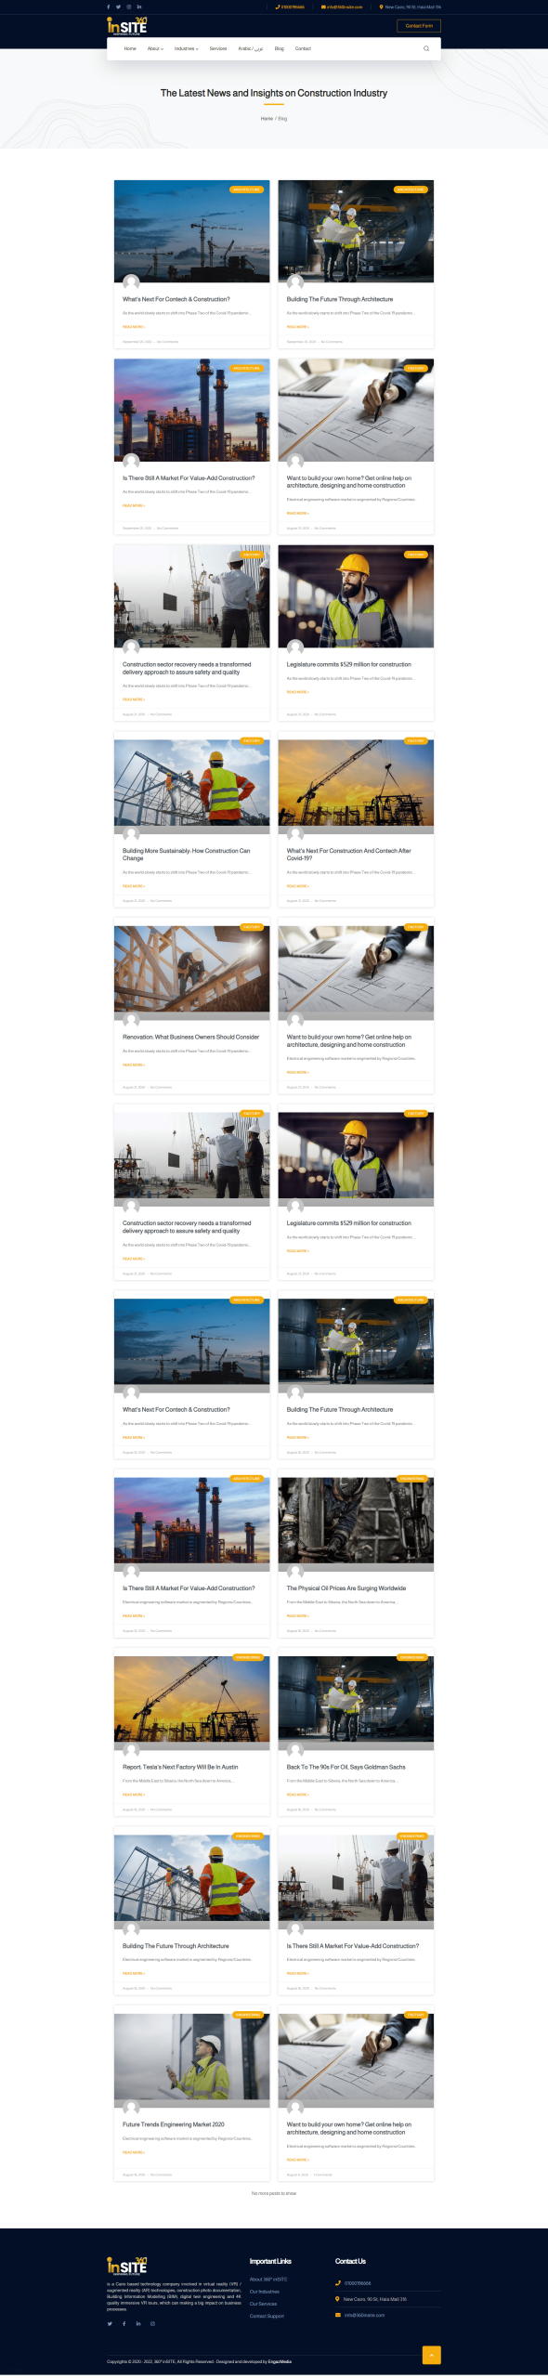Open the Twitter icon in the top bar
Image resolution: width=548 pixels, height=2378 pixels.
118,7
